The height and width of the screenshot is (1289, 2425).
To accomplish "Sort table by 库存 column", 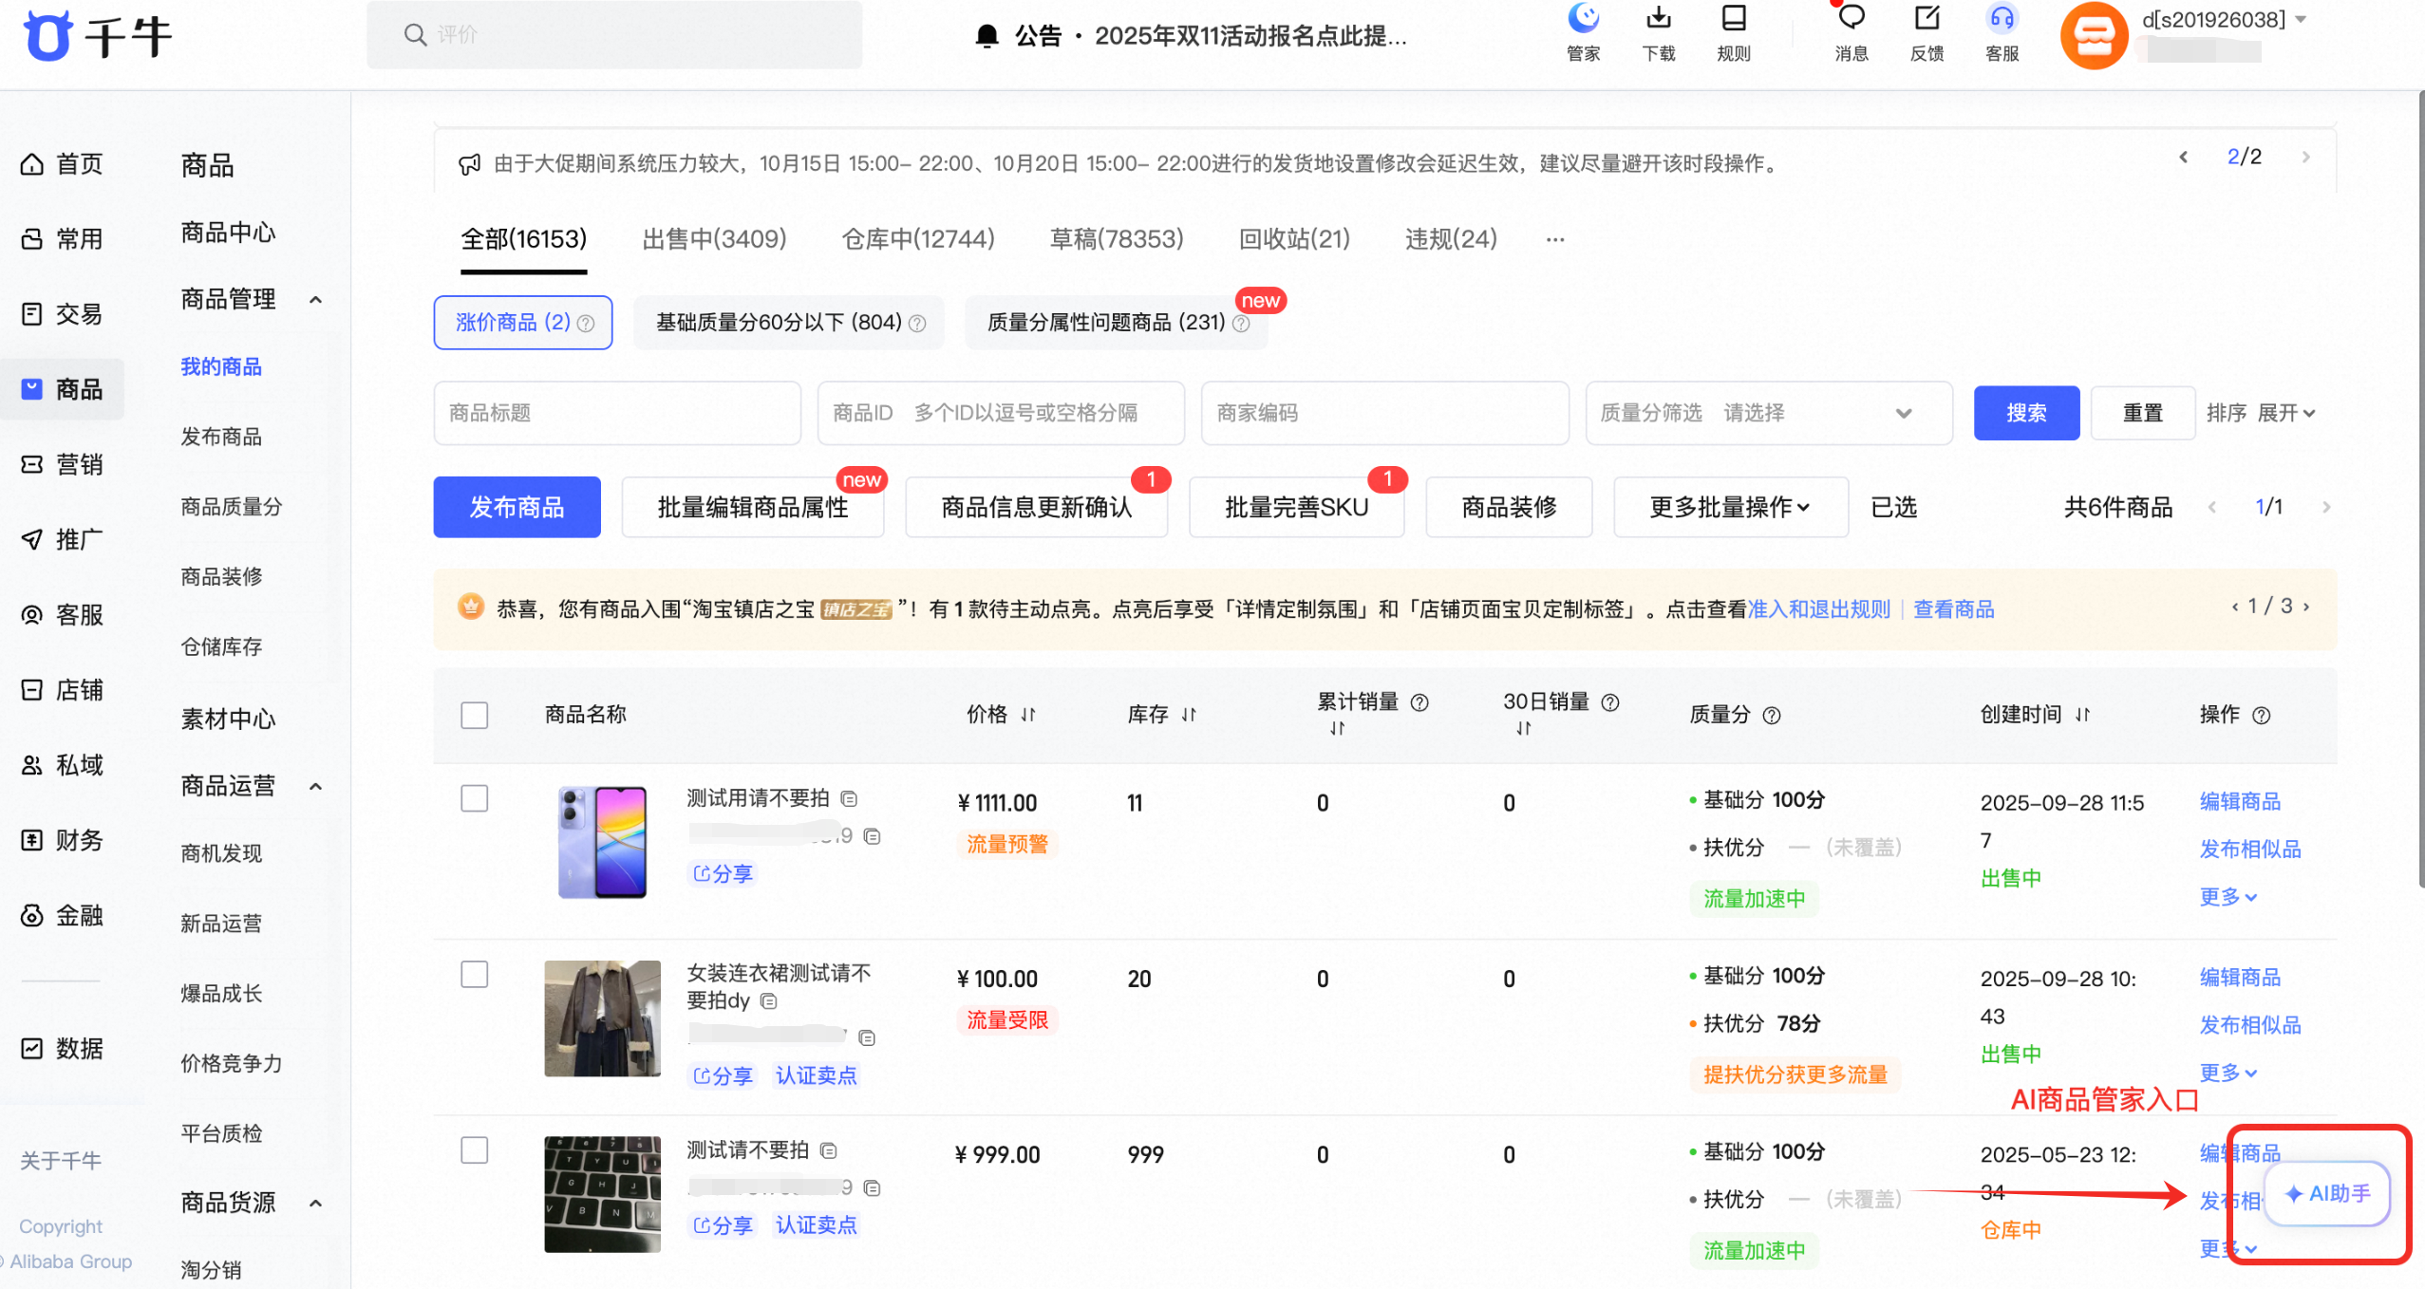I will (1189, 715).
